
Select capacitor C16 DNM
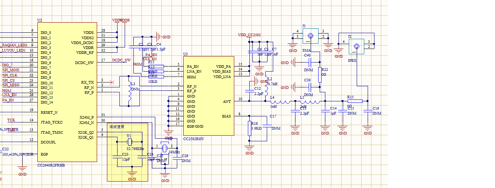(x=368, y=111)
